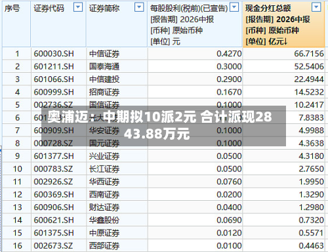
Task: Select row number 1
Action: pyautogui.click(x=17, y=54)
